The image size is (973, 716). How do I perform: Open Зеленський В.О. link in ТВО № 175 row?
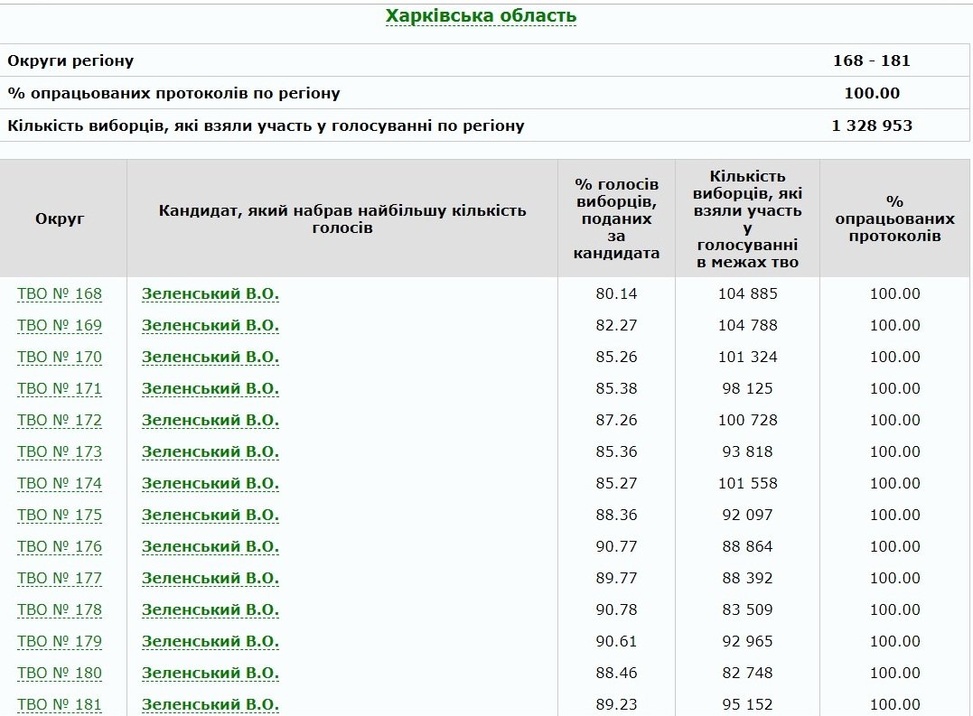click(211, 516)
